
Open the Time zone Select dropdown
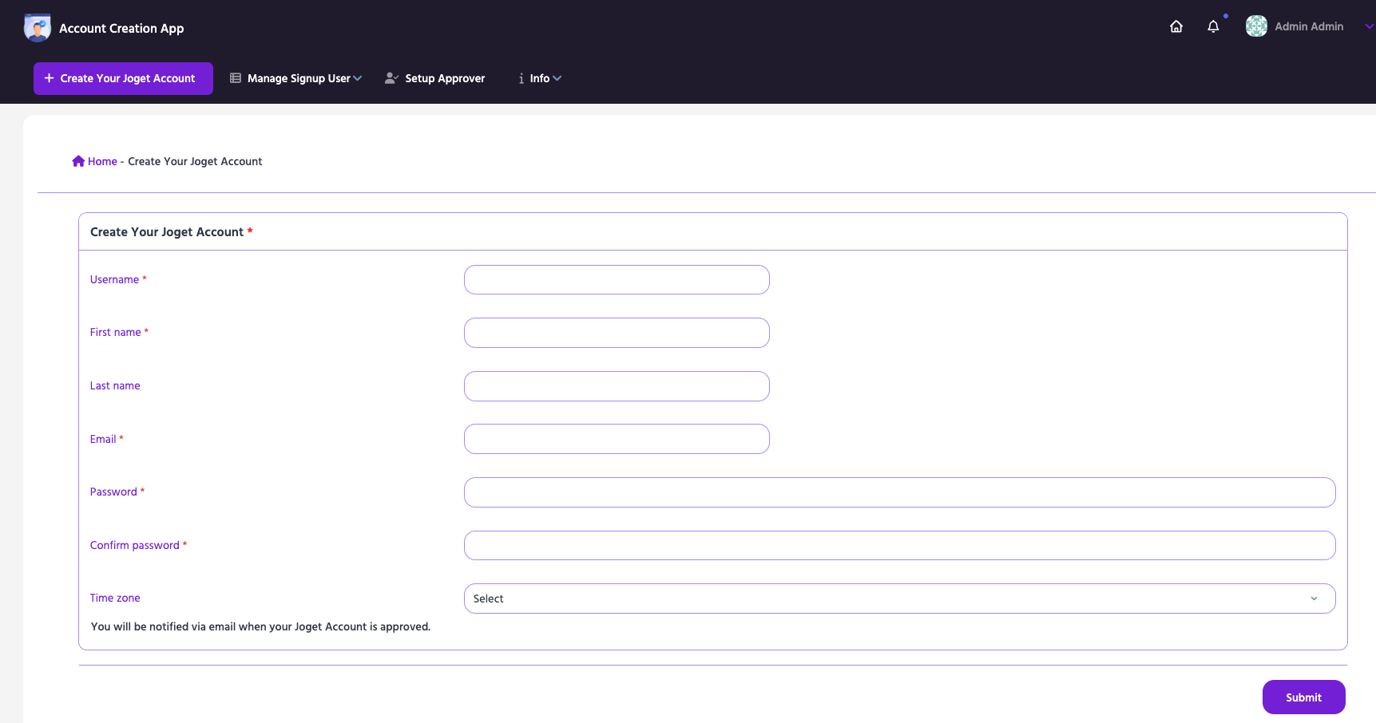(x=900, y=599)
